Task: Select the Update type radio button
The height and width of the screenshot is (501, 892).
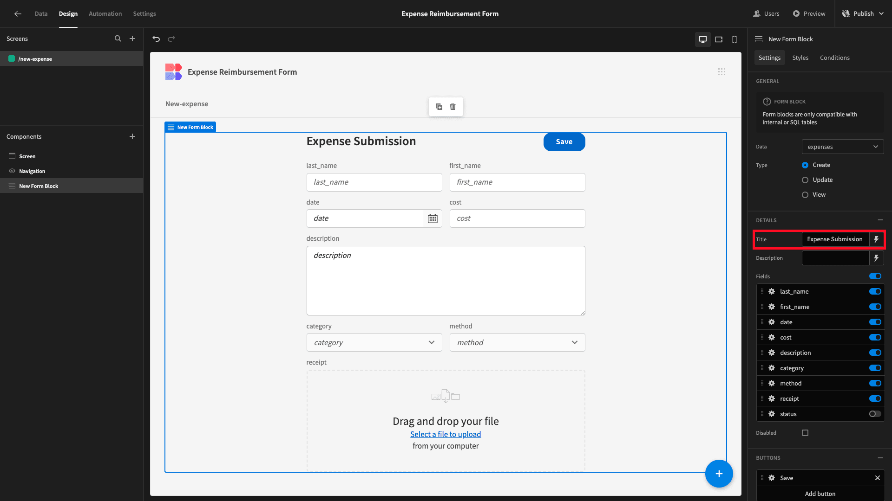Action: [x=805, y=180]
